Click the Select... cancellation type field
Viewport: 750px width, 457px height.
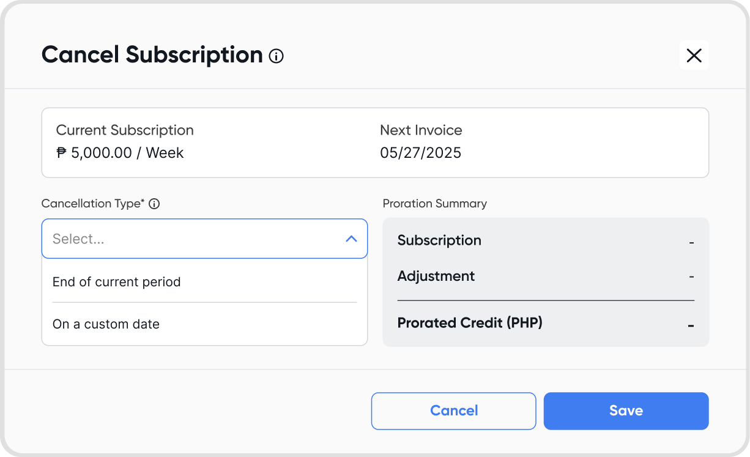pyautogui.click(x=204, y=239)
